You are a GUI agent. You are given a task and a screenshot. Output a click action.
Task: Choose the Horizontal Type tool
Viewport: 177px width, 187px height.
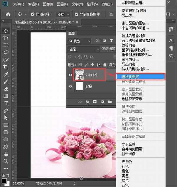pyautogui.click(x=6, y=103)
